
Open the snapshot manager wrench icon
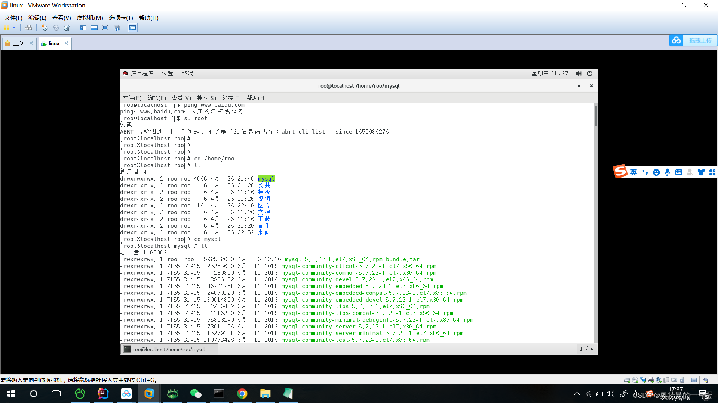(x=67, y=28)
